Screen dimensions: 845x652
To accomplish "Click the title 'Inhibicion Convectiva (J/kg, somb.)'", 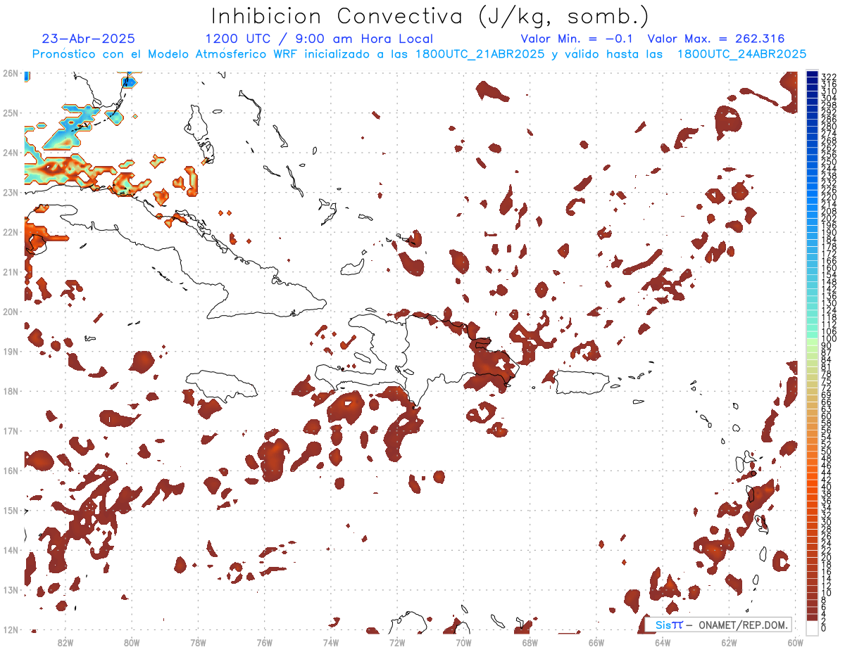I will pos(430,16).
